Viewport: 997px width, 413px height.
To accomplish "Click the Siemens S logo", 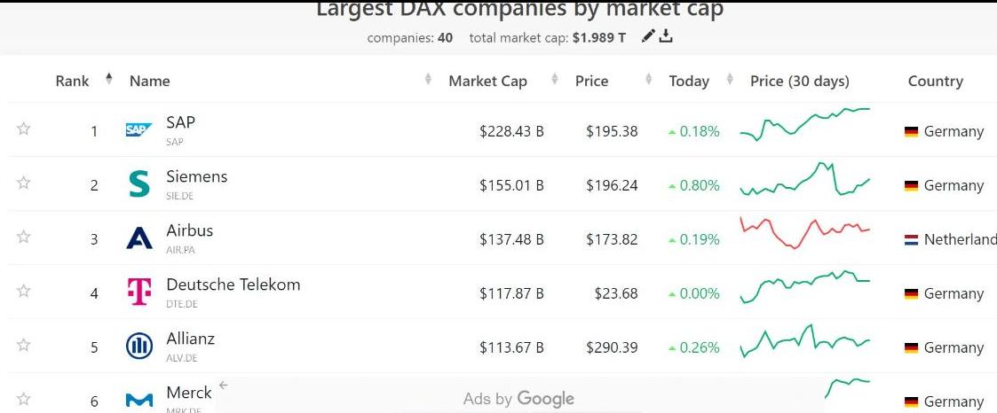I will tap(139, 184).
